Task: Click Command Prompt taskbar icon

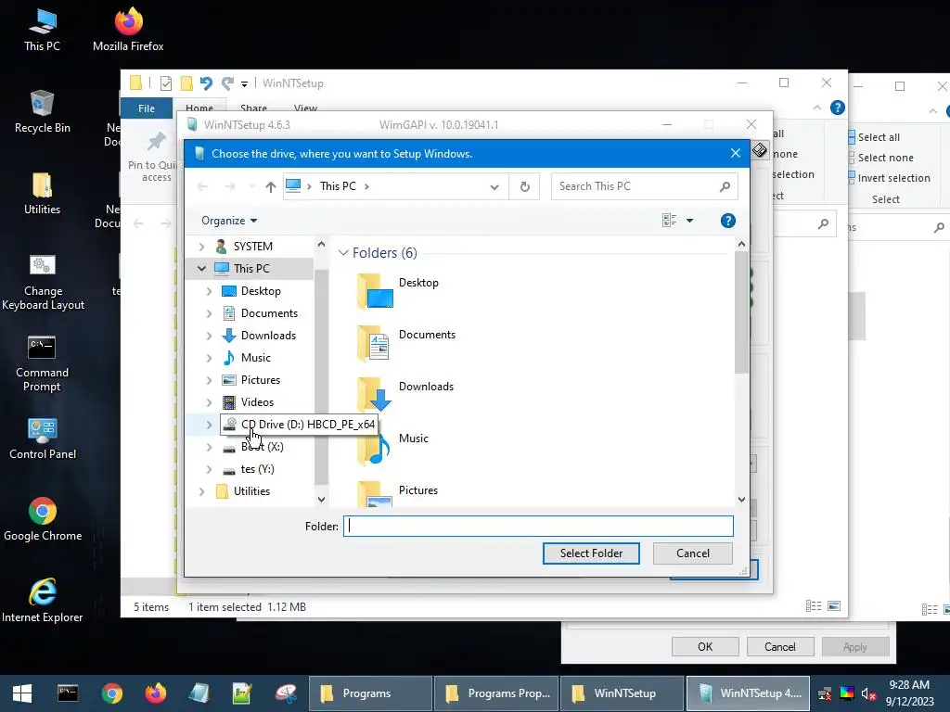Action: (x=67, y=693)
